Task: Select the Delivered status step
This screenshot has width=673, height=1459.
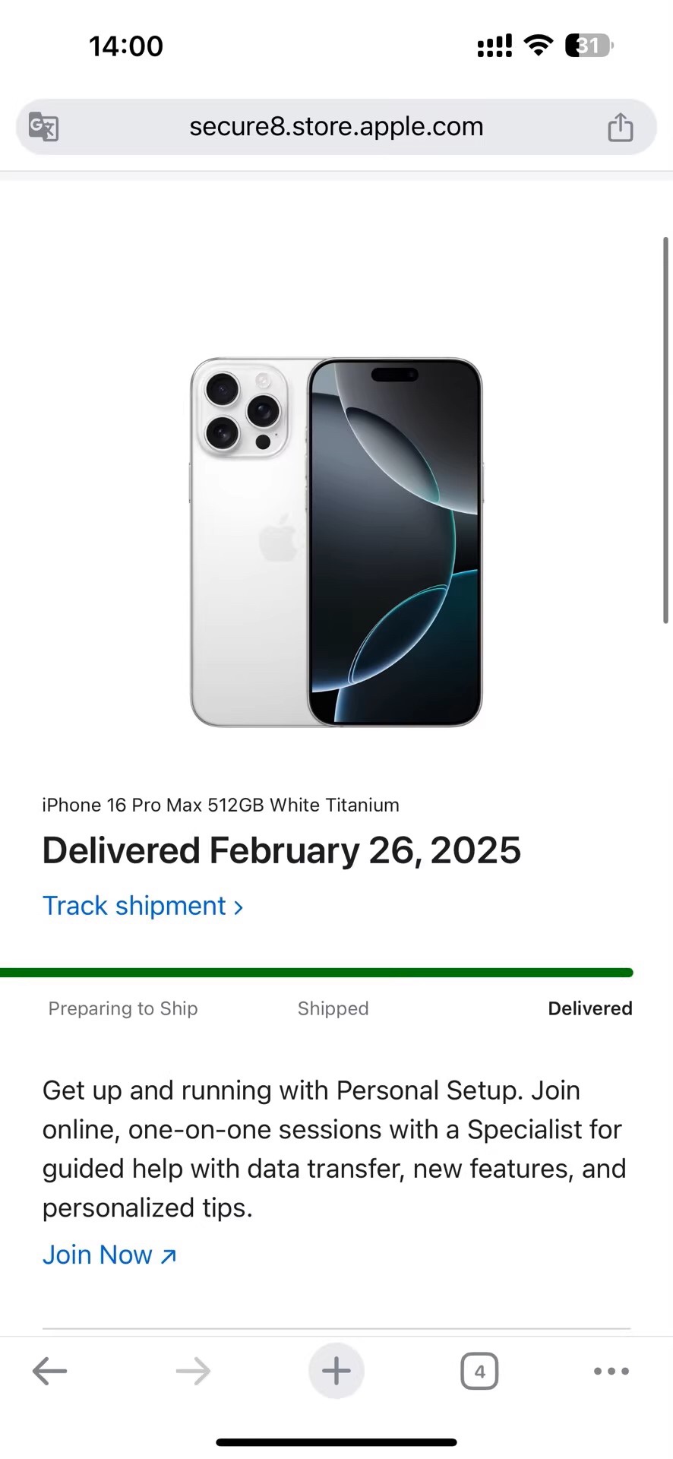Action: (590, 1008)
